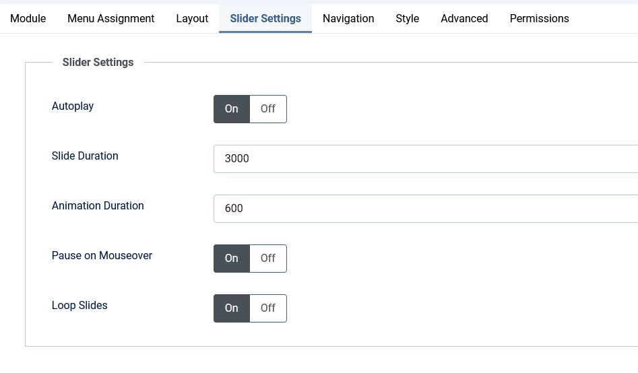Go to the Layout tab

192,18
